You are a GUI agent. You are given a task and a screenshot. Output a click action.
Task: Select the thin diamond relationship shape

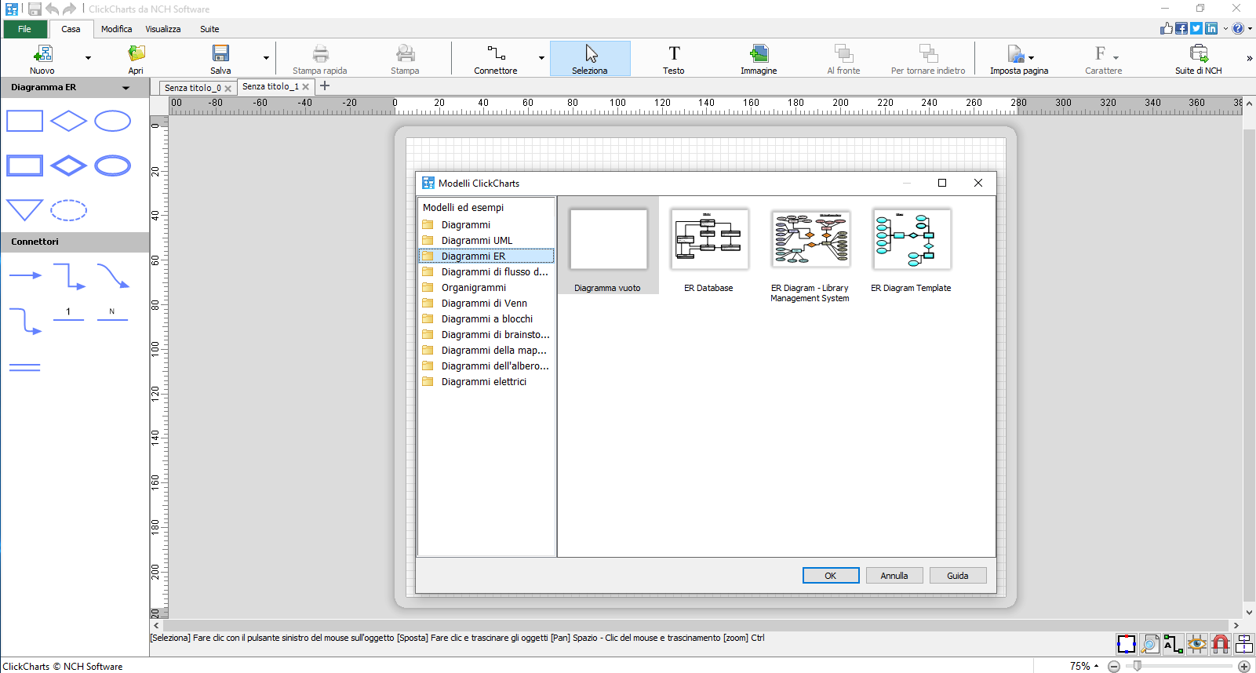pos(68,121)
